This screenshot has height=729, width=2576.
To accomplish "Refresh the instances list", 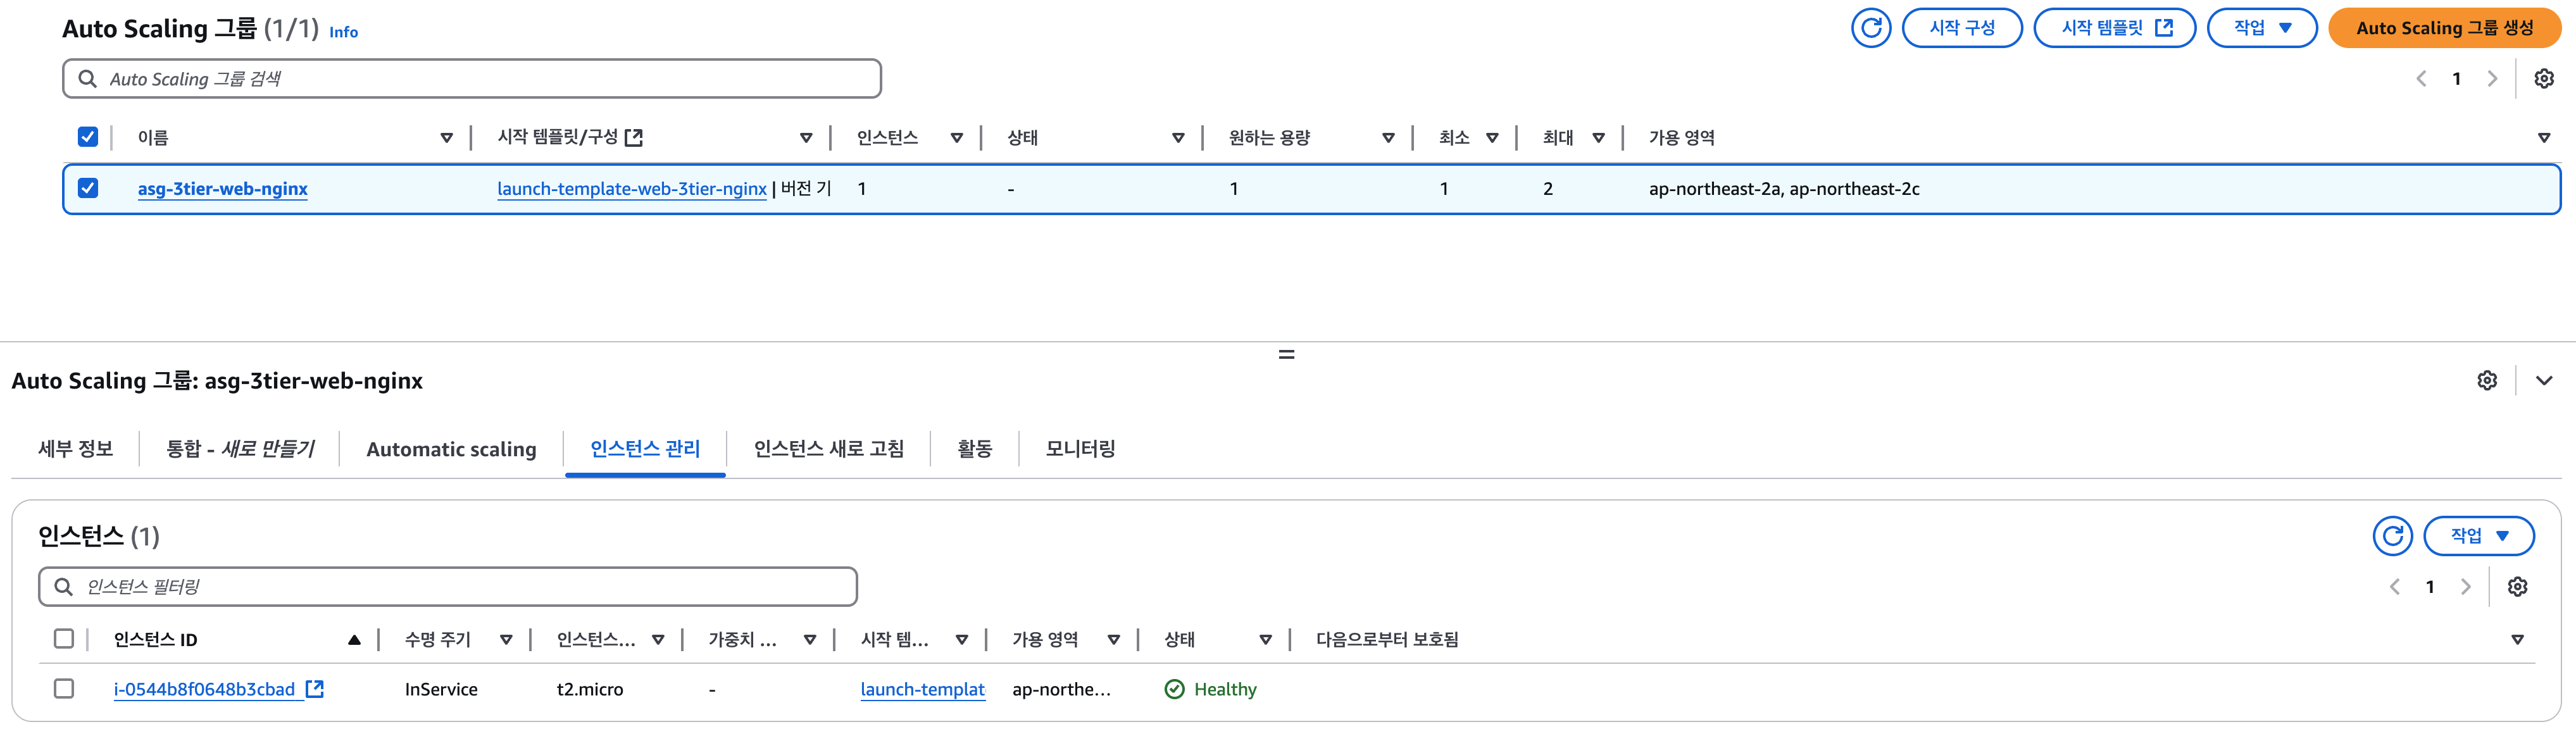I will 2392,536.
